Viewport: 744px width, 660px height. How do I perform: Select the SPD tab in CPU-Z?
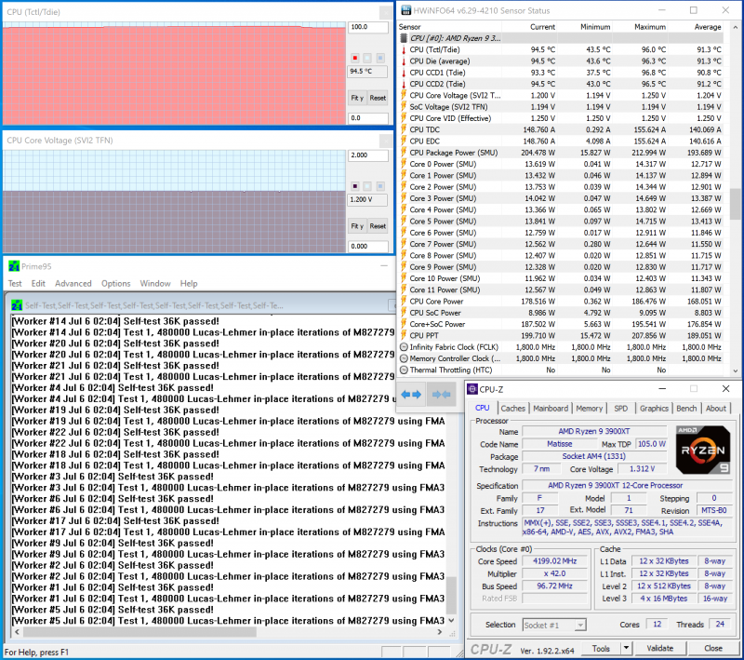621,409
